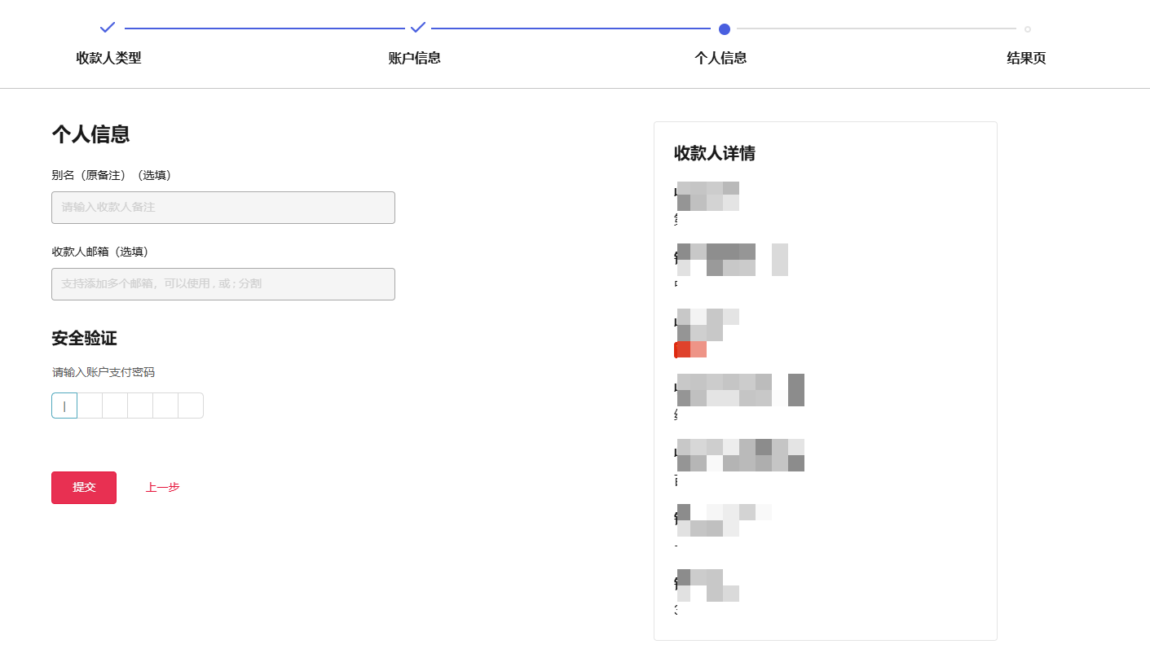
Task: Click the last payment password digit box
Action: [191, 406]
